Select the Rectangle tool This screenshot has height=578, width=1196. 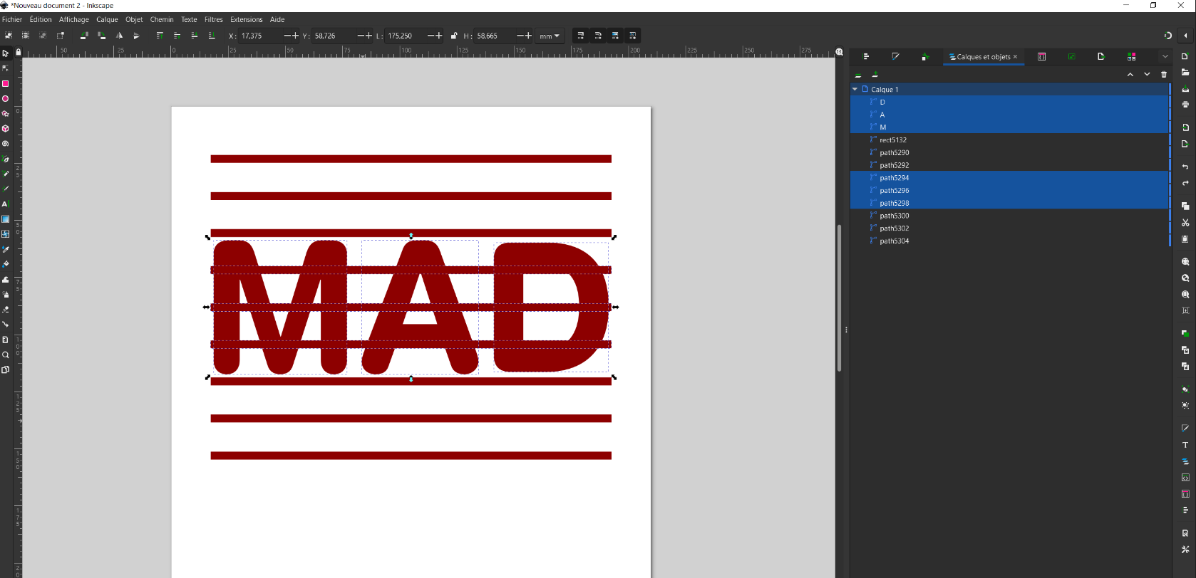pyautogui.click(x=5, y=83)
